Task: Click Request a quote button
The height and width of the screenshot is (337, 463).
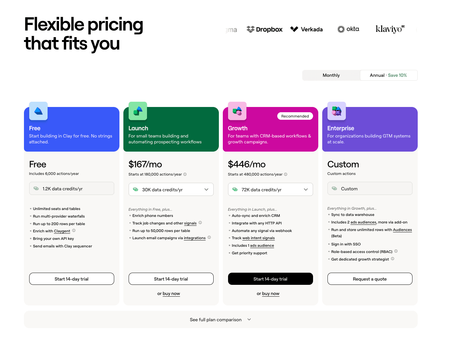Action: [370, 279]
